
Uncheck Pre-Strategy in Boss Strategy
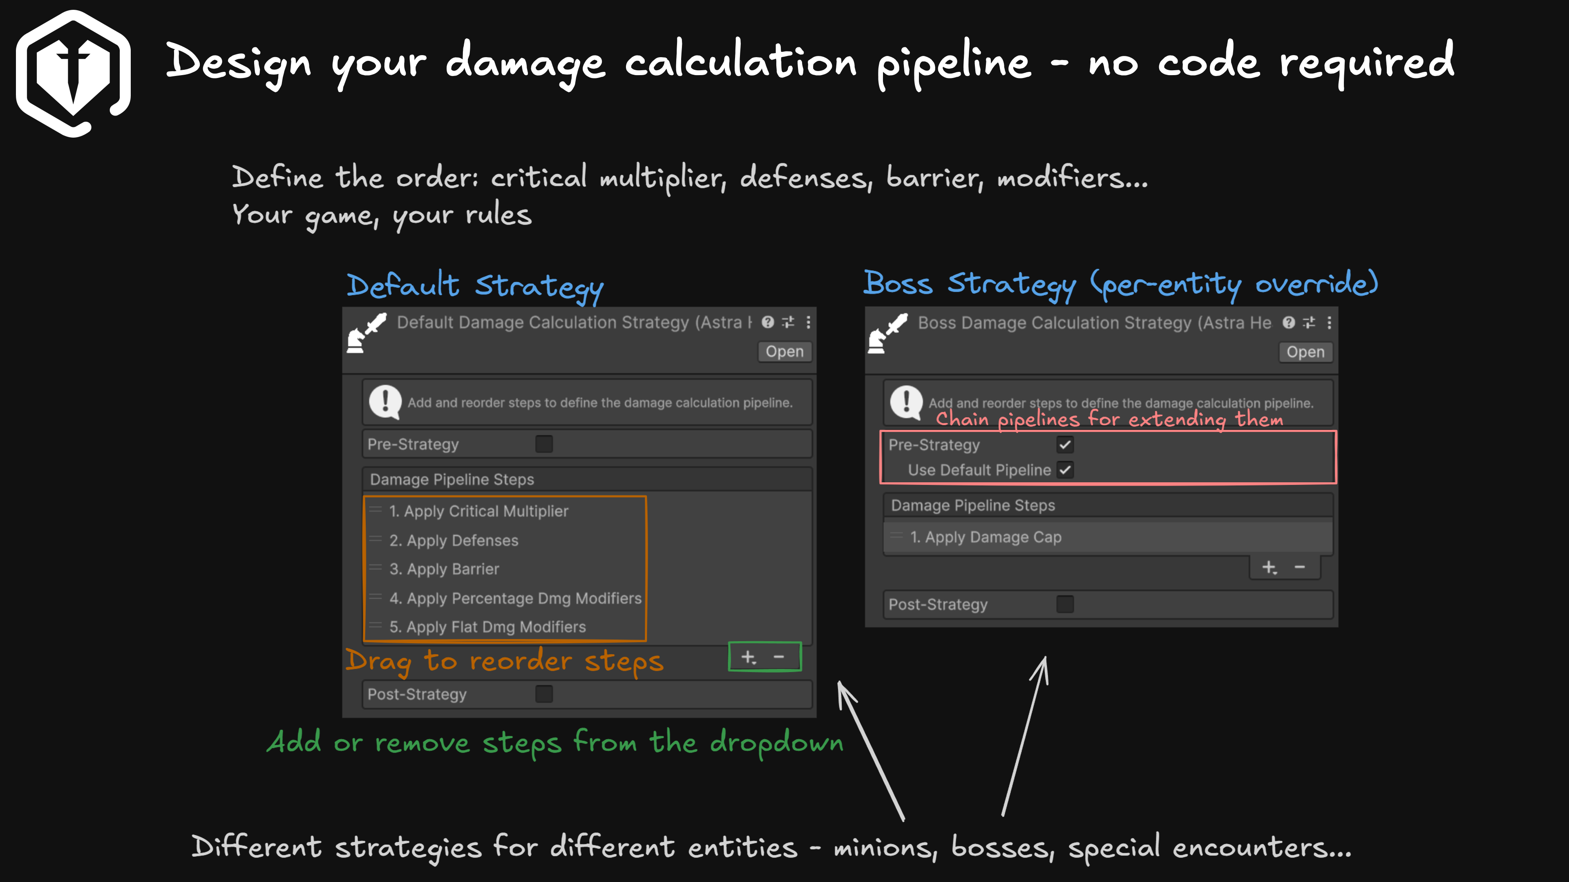point(1065,445)
